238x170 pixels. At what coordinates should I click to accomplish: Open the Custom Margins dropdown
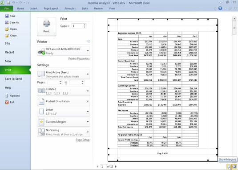tap(64, 122)
